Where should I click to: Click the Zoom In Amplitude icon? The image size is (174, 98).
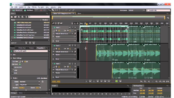[x=141, y=81]
